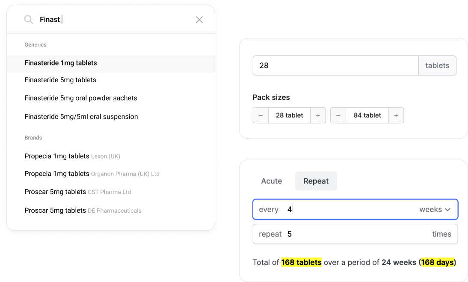The image size is (468, 282).
Task: Increase the 84 tablet pack count
Action: coord(396,116)
